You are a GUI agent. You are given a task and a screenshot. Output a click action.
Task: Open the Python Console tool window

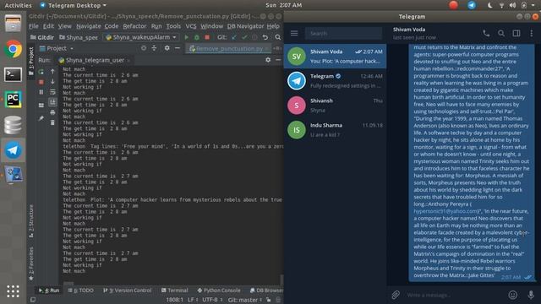219,290
